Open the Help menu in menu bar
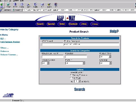 [x=22, y=1]
